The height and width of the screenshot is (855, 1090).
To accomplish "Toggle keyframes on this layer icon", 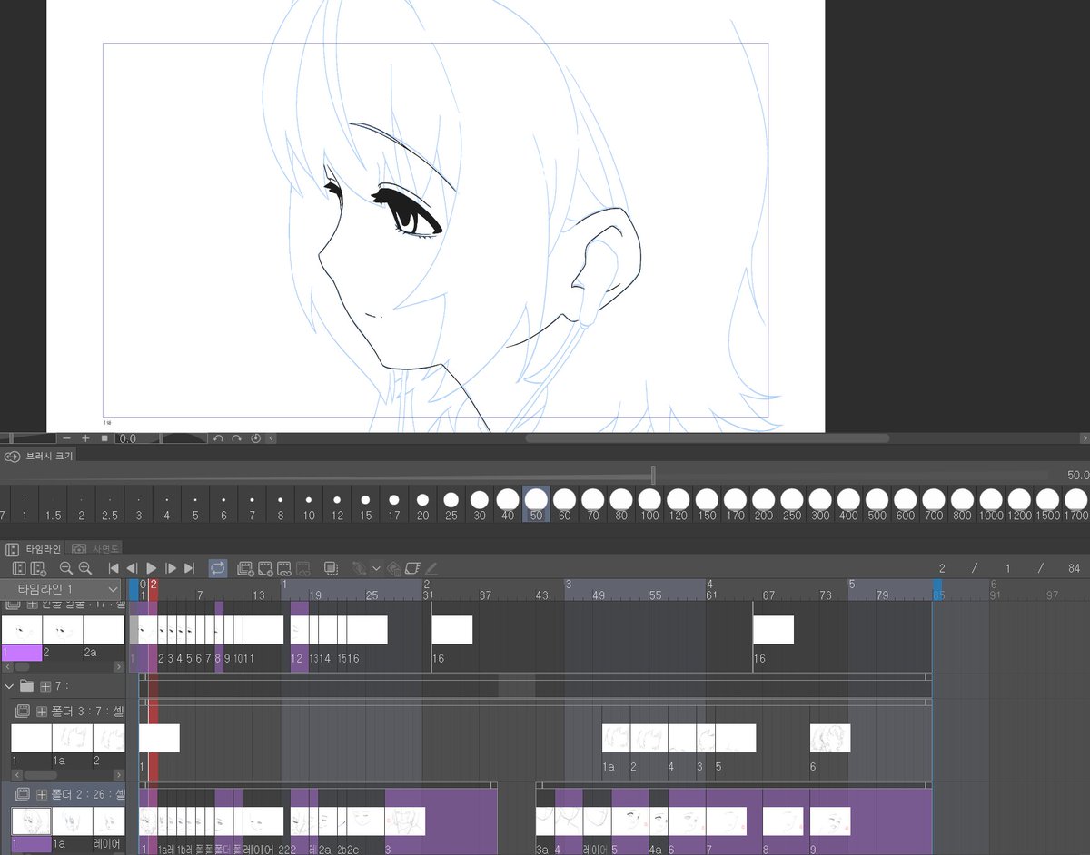I will click(x=360, y=568).
